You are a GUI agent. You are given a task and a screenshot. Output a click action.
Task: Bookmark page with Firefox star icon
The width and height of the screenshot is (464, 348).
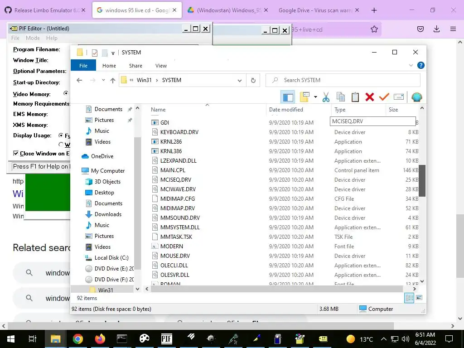tap(374, 29)
